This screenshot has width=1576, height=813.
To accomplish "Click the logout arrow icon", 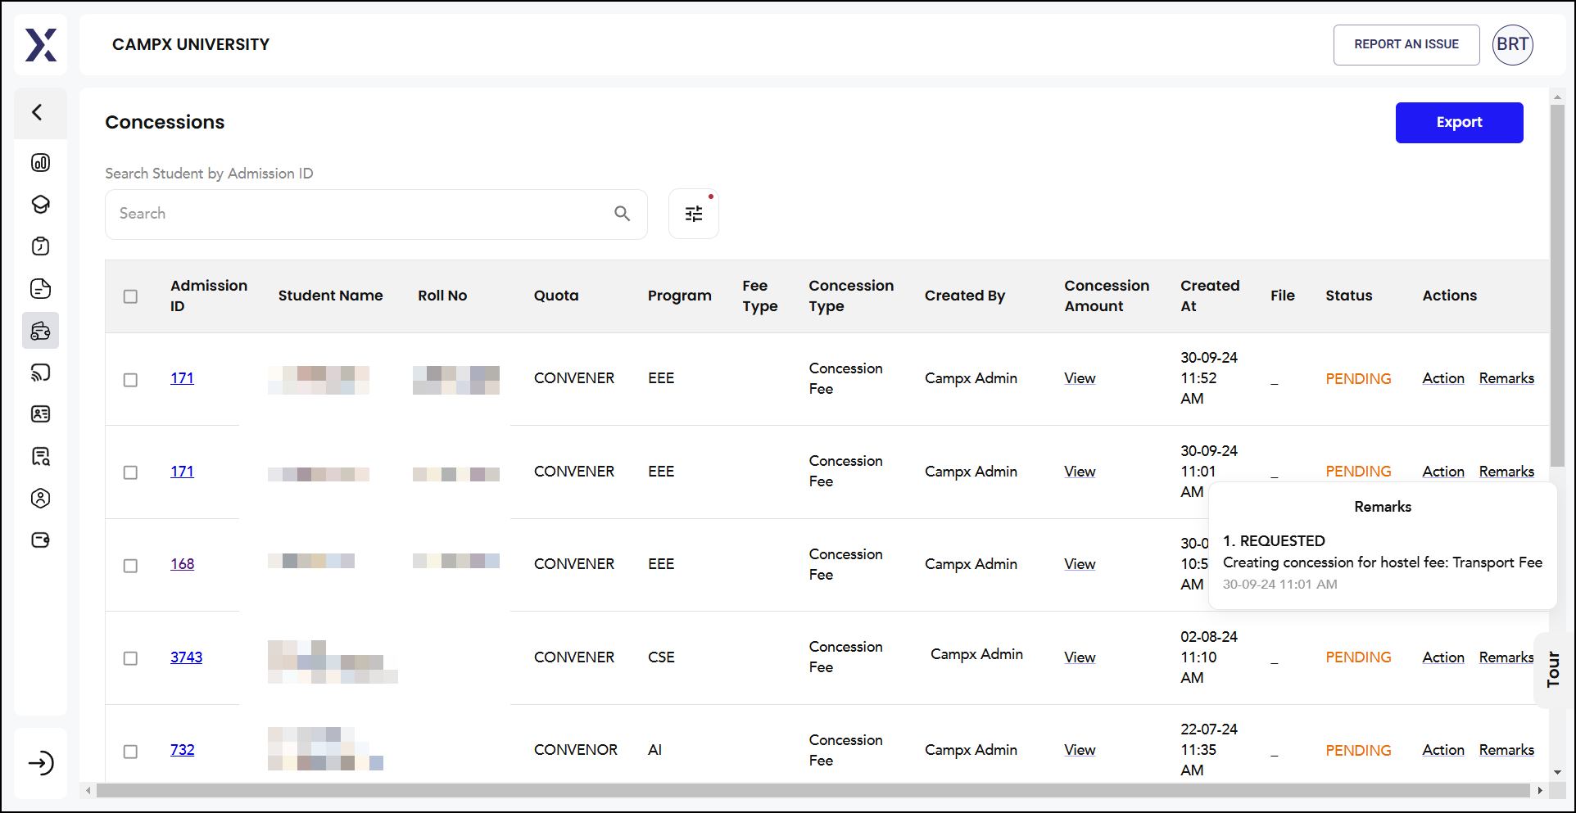I will click(41, 763).
